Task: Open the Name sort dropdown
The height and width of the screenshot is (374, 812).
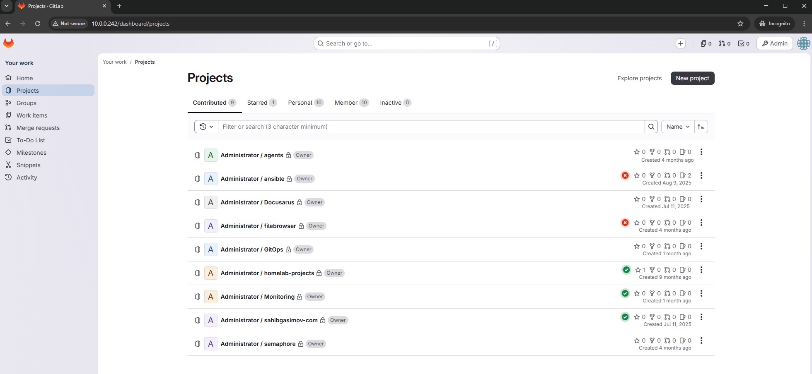Action: [678, 127]
